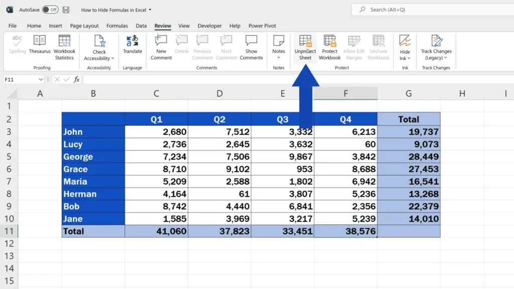Click the Hide Ink icon
The image size is (514, 289).
pos(405,41)
